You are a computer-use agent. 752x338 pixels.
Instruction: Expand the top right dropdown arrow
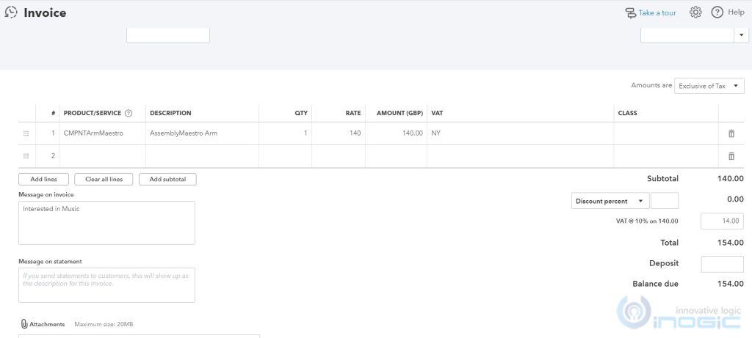(x=739, y=34)
